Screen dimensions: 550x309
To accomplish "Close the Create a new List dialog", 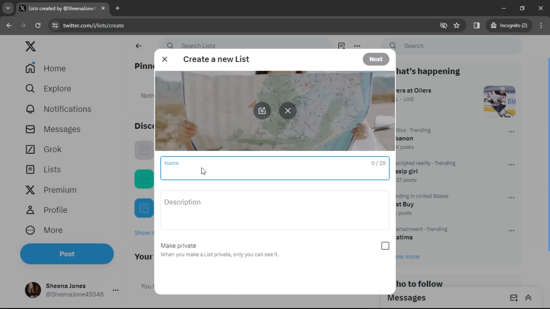I will click(165, 59).
